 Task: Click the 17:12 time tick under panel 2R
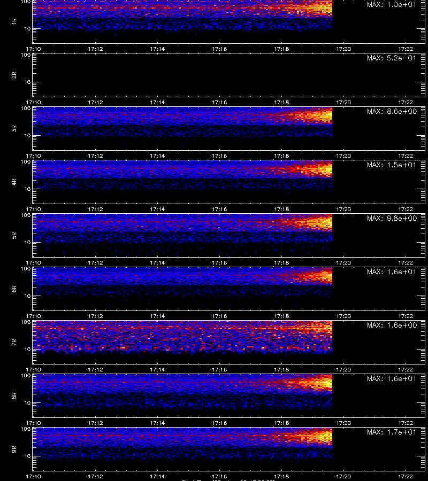coord(95,102)
